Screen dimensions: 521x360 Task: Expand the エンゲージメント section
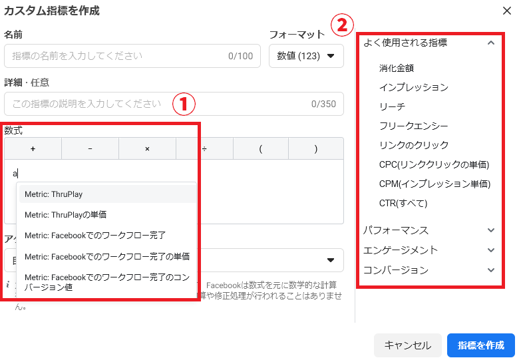pyautogui.click(x=490, y=250)
